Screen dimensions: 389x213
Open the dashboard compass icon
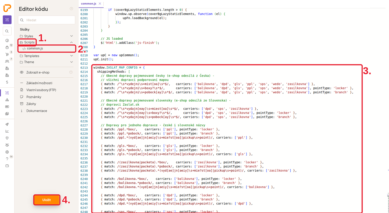7,40
